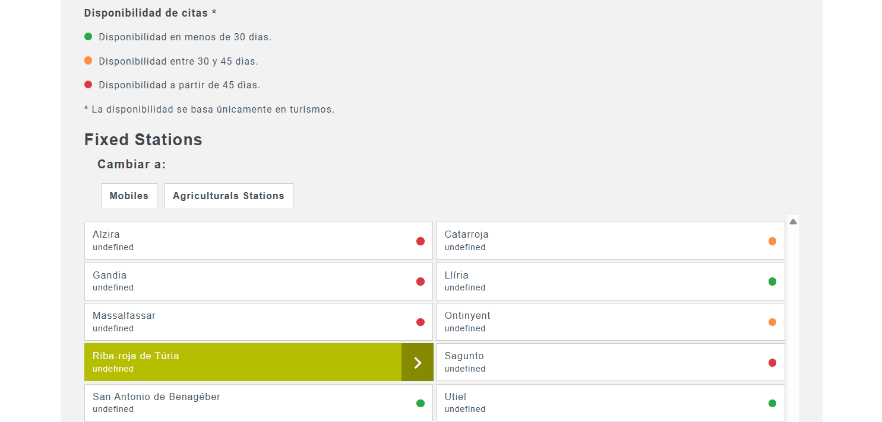Switch to Agriculturals Stations
Image resolution: width=882 pixels, height=422 pixels.
click(x=229, y=196)
